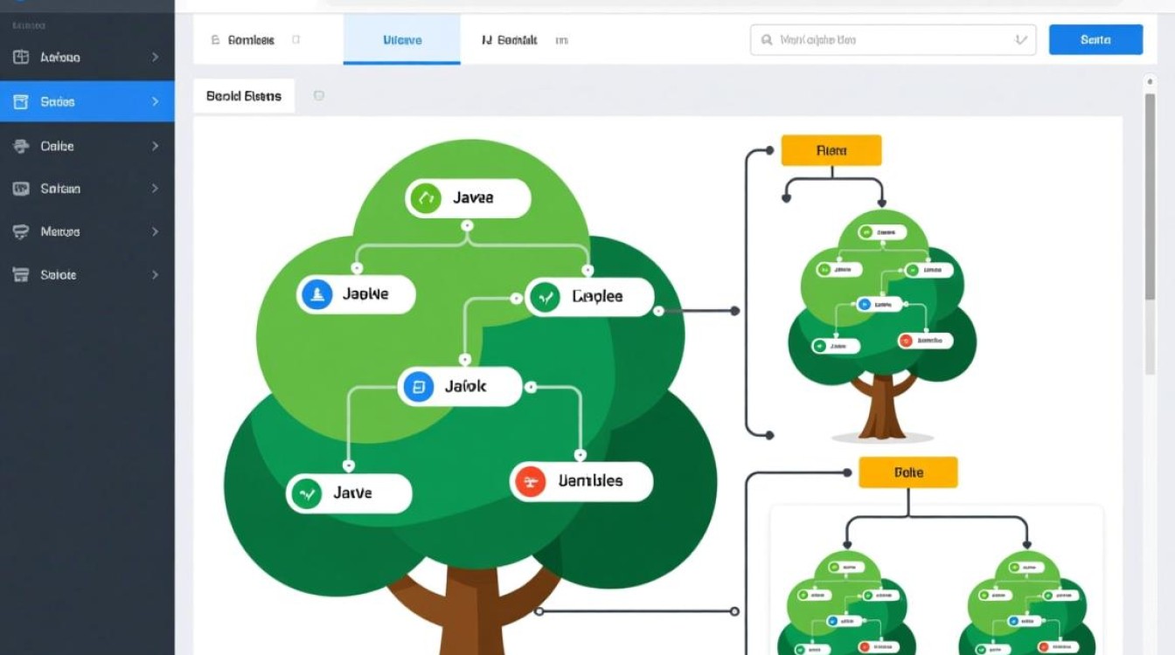Click the blue square icon on the Jaíok node
Viewport: 1175px width, 655px height.
click(417, 387)
